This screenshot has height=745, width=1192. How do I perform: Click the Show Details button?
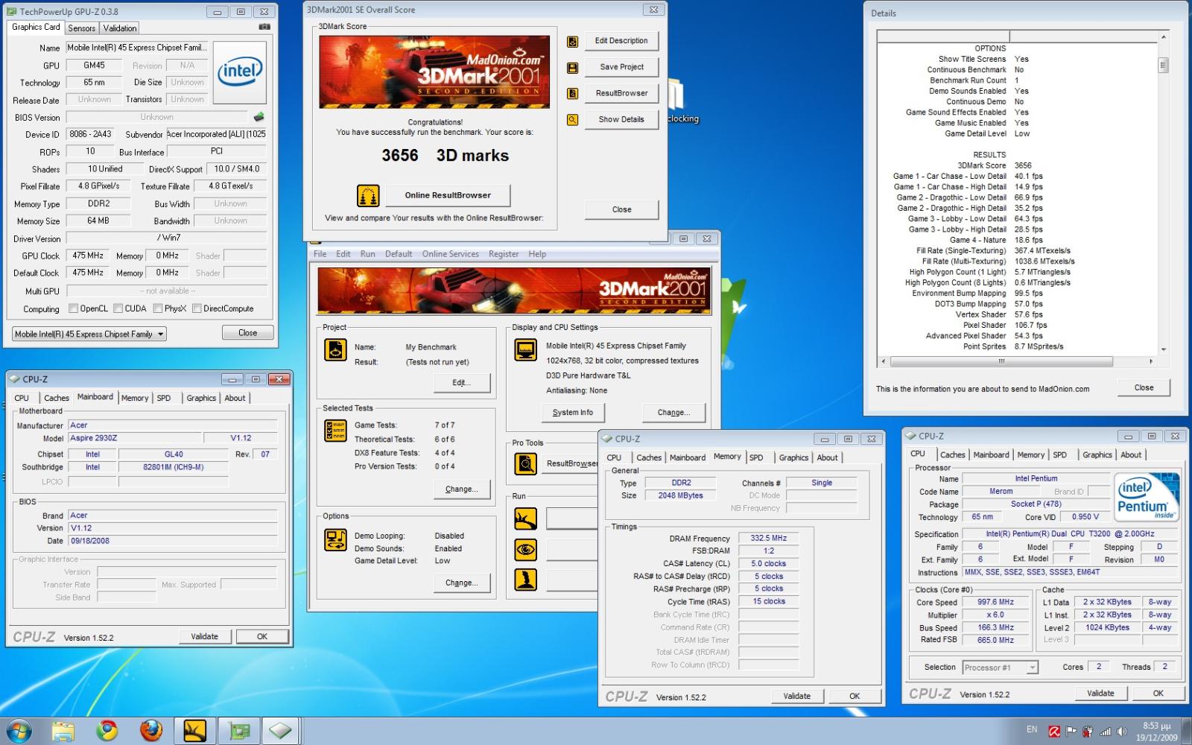coord(621,119)
